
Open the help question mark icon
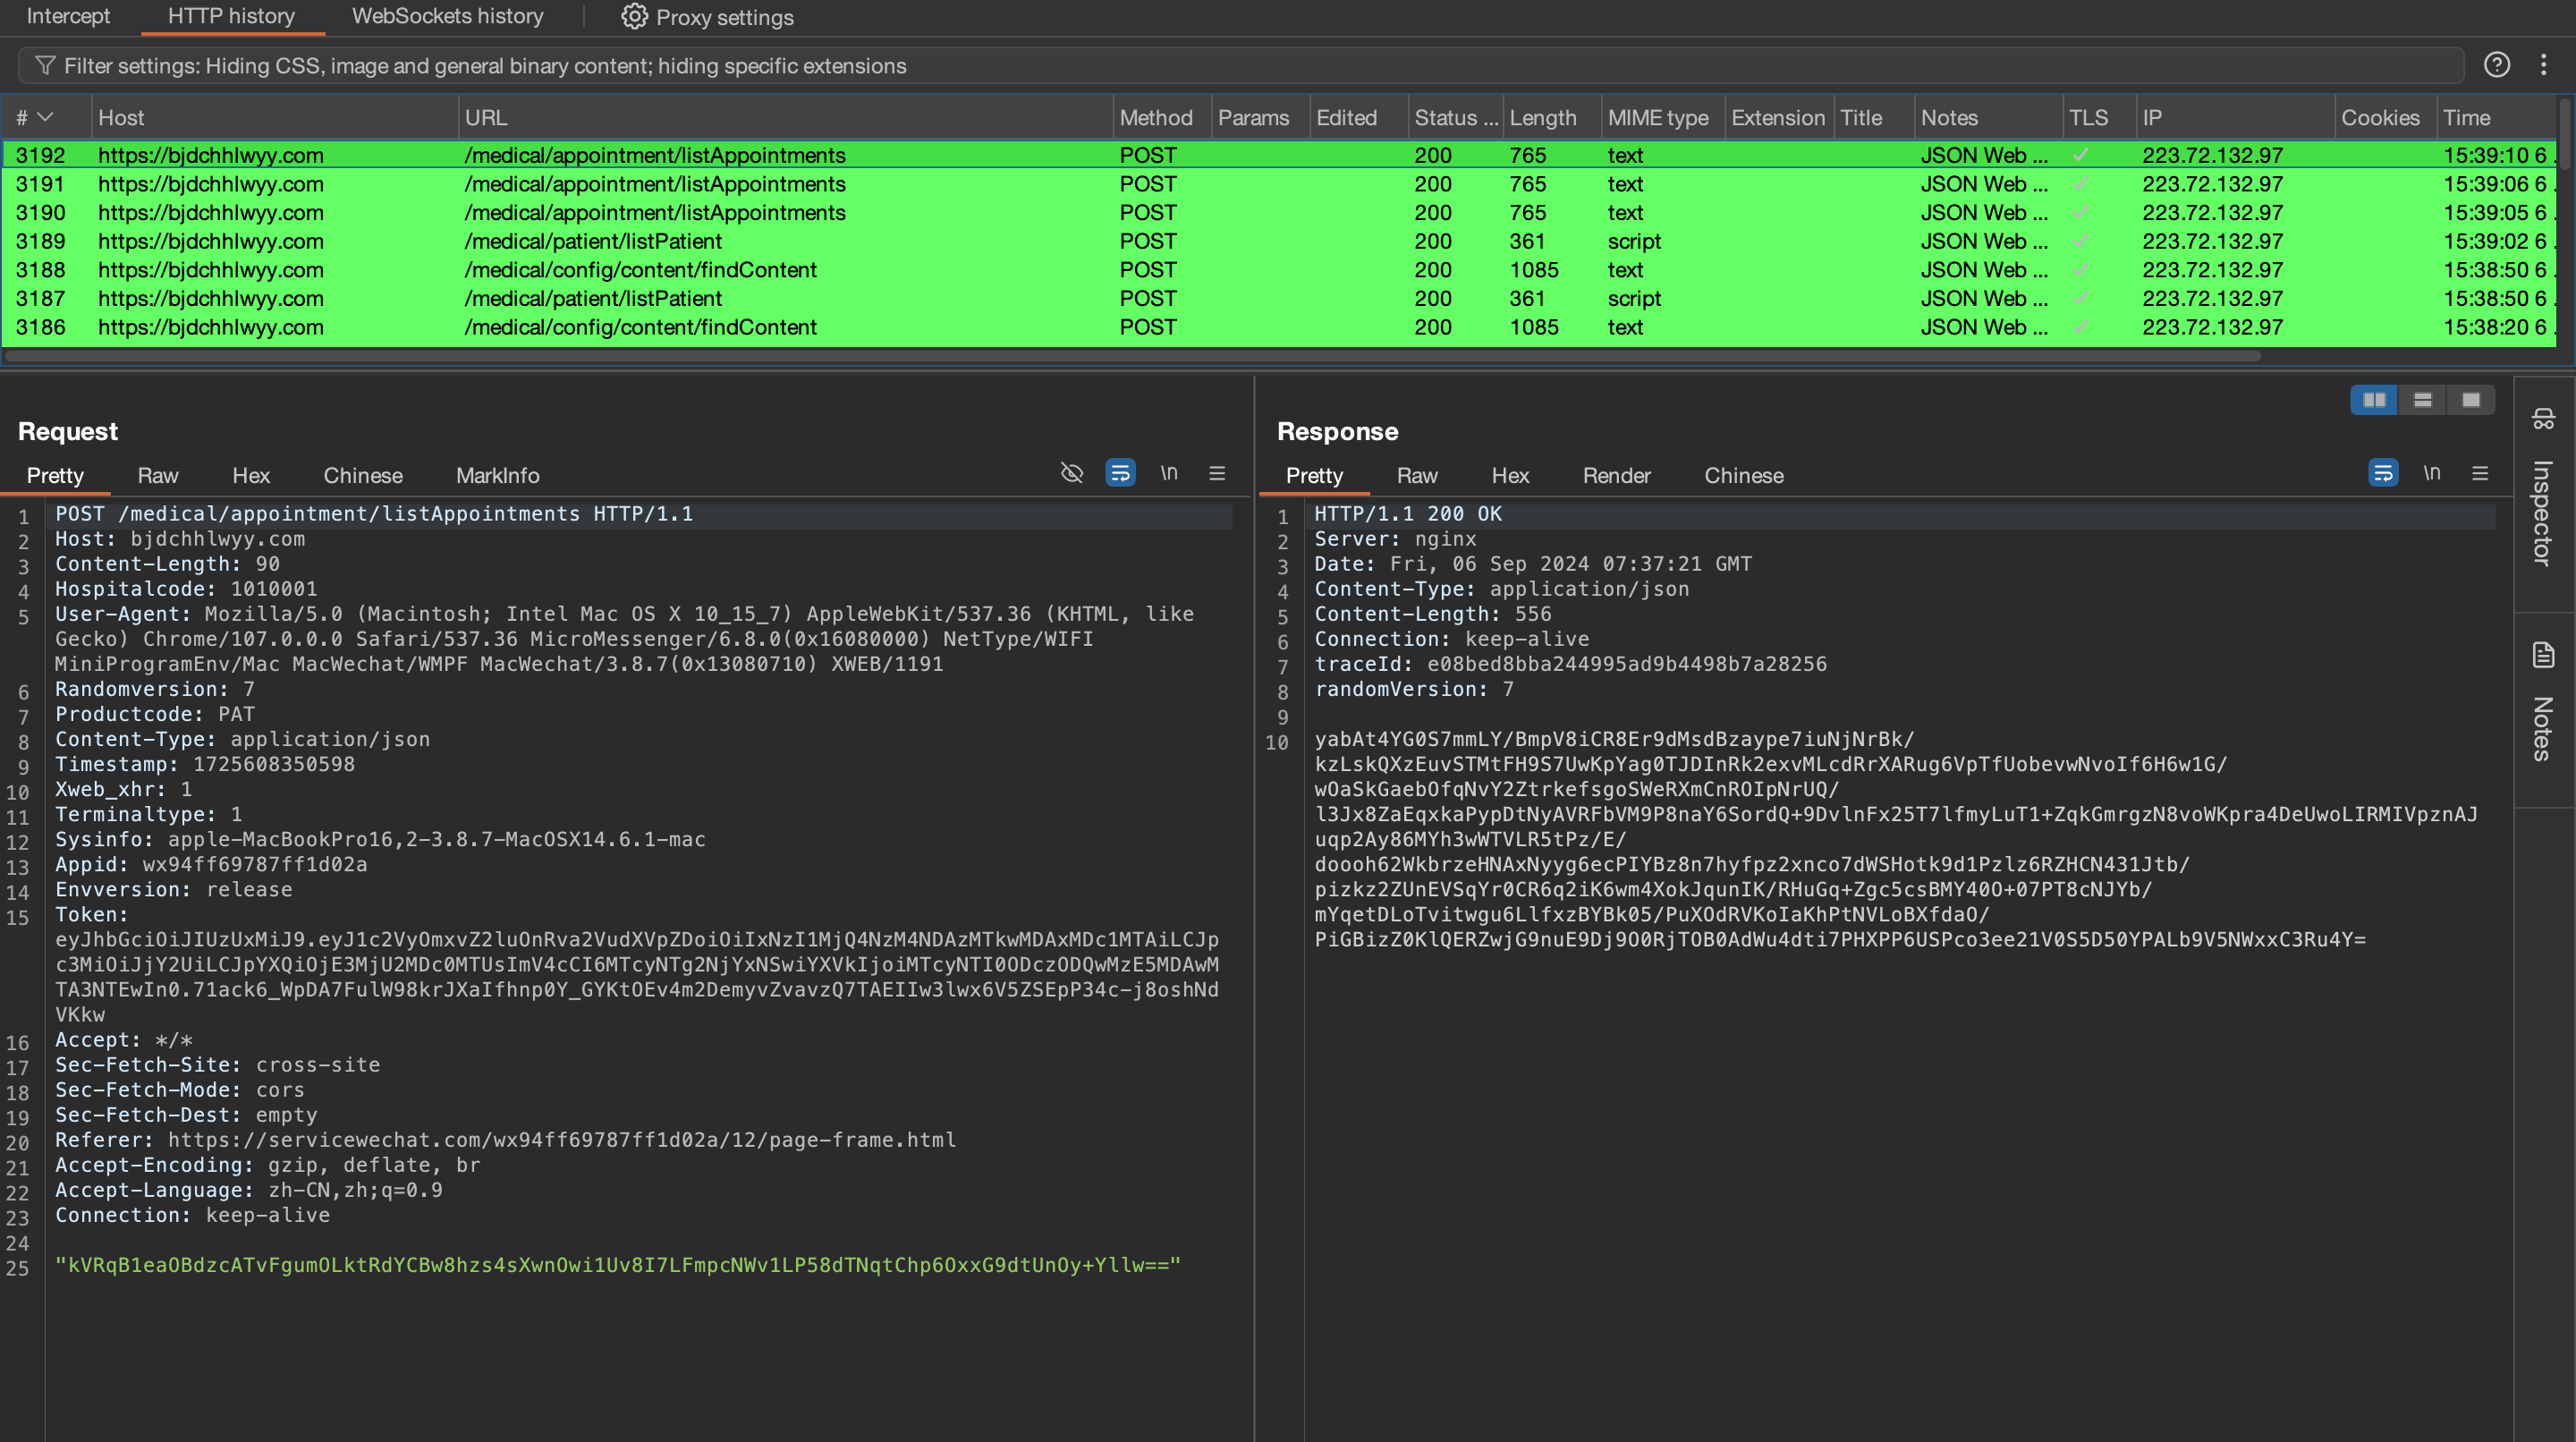[x=2497, y=65]
